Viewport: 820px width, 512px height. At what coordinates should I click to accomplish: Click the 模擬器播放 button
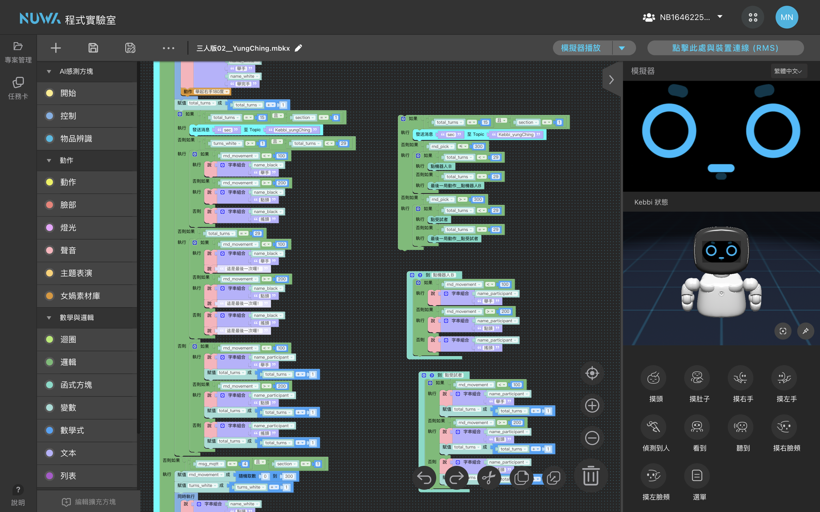coord(581,48)
